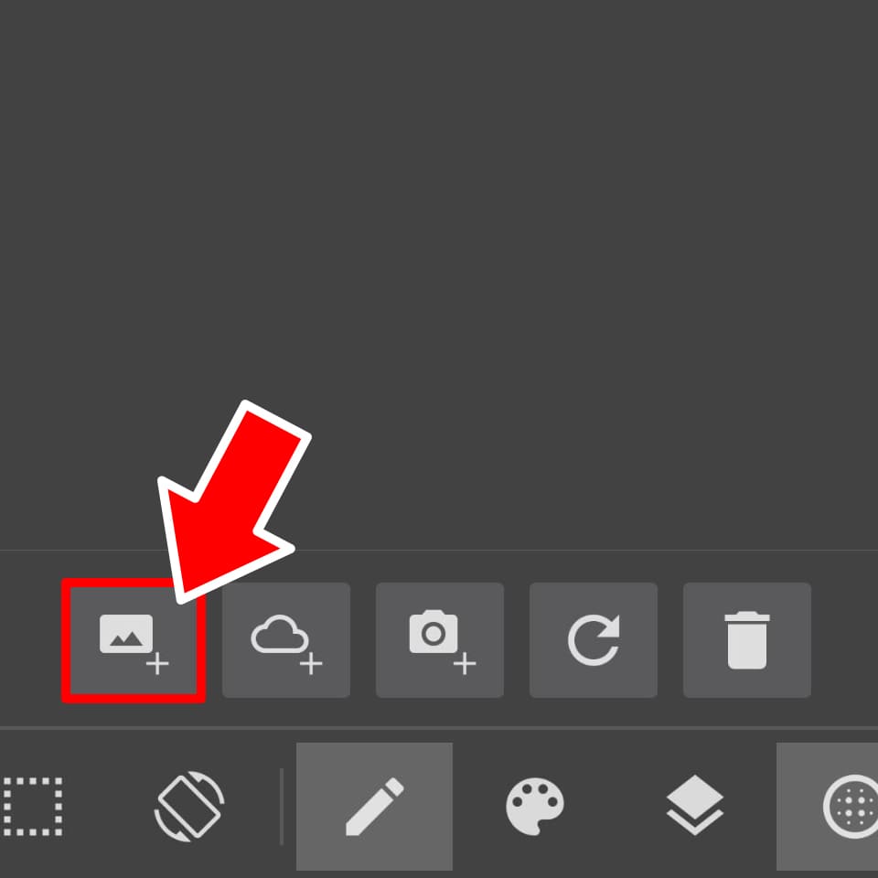Screen dimensions: 878x878
Task: Click the empty dark reference area
Action: coord(439,224)
